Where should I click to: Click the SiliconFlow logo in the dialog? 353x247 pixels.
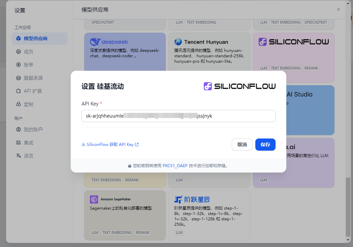239,86
